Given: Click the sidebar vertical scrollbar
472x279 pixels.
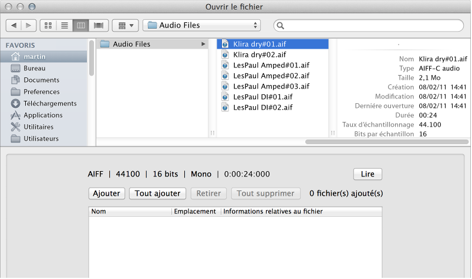Looking at the screenshot, I should pyautogui.click(x=92, y=58).
